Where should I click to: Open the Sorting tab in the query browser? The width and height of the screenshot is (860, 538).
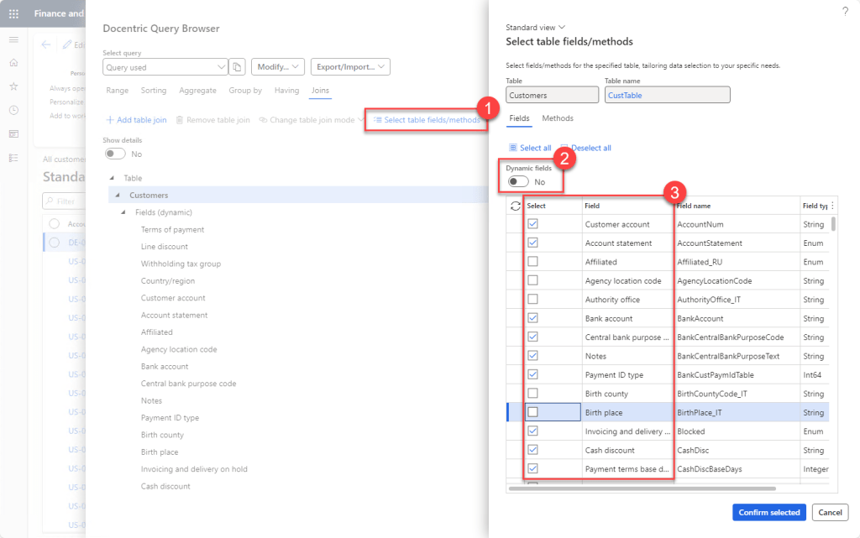pos(154,91)
